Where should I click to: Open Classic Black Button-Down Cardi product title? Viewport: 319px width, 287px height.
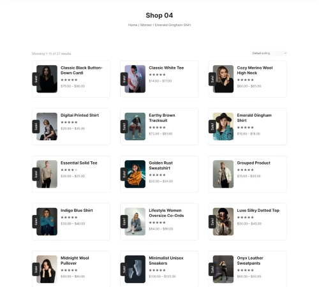click(82, 70)
